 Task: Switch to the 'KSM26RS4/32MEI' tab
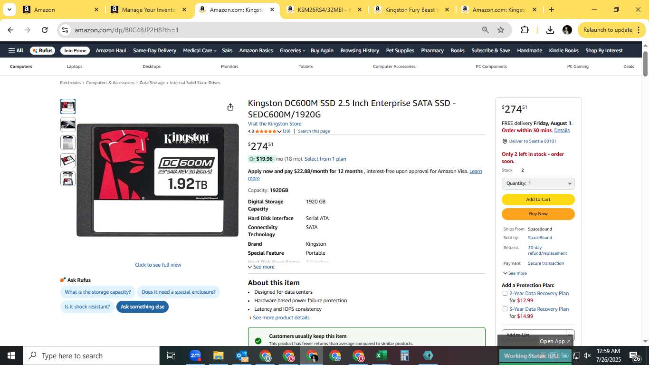324,10
